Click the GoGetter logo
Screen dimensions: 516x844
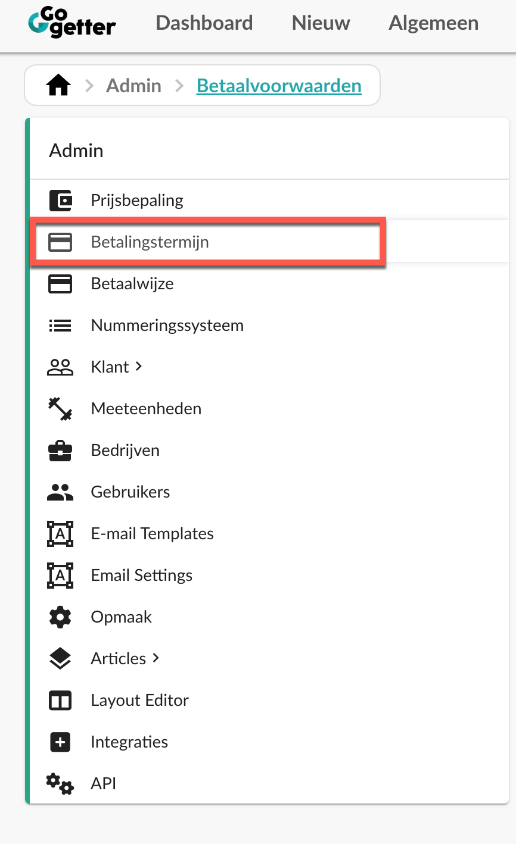[72, 23]
